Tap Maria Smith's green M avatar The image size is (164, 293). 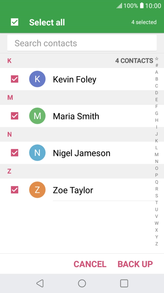tap(37, 116)
